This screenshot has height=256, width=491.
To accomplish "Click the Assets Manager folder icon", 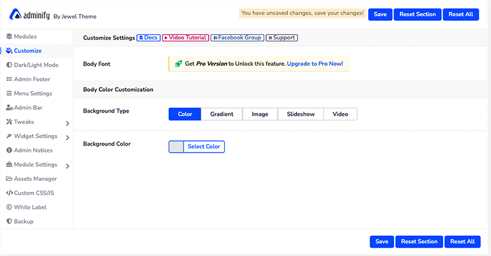I will [x=9, y=178].
